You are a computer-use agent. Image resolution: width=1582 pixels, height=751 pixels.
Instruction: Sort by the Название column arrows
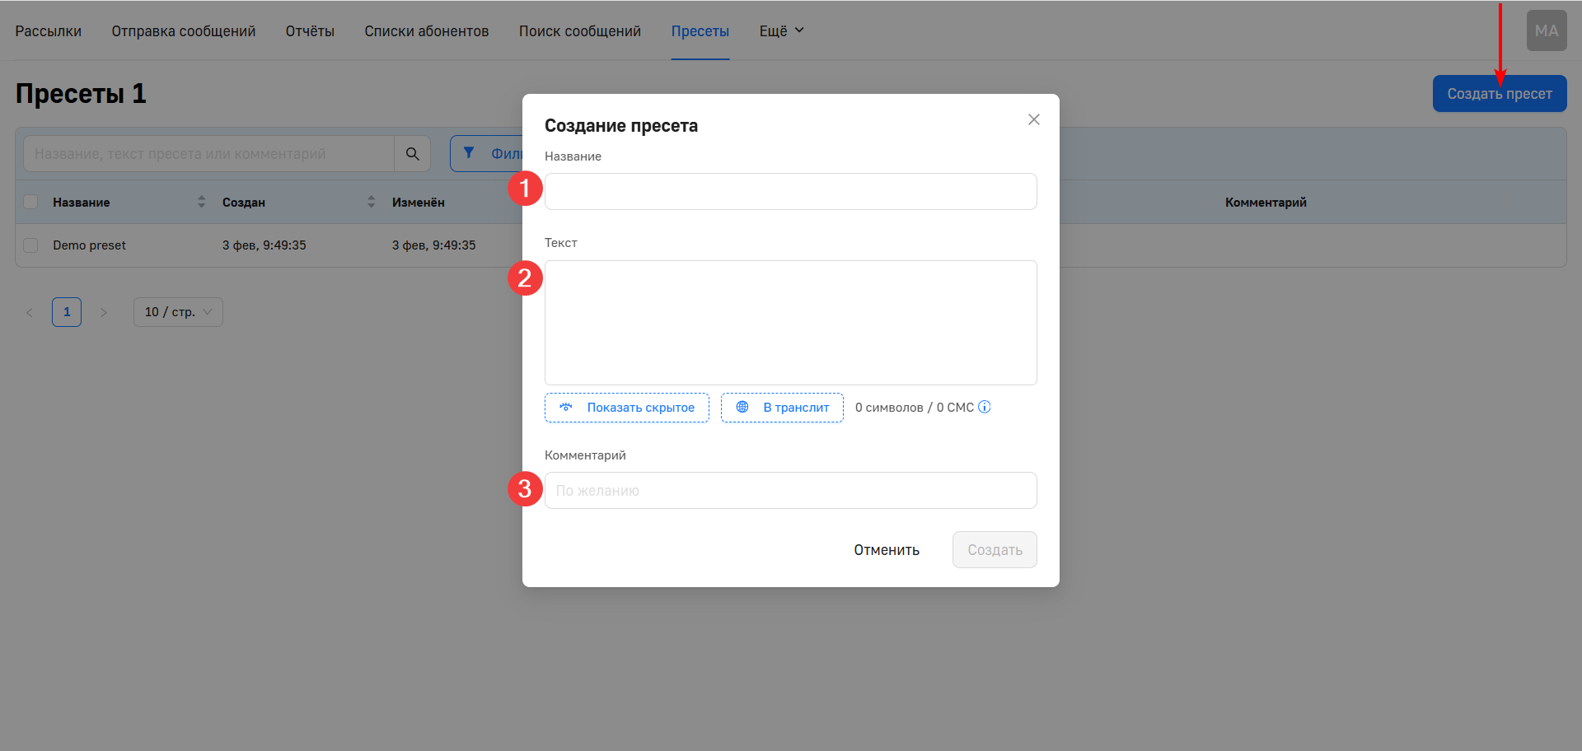[x=201, y=202]
